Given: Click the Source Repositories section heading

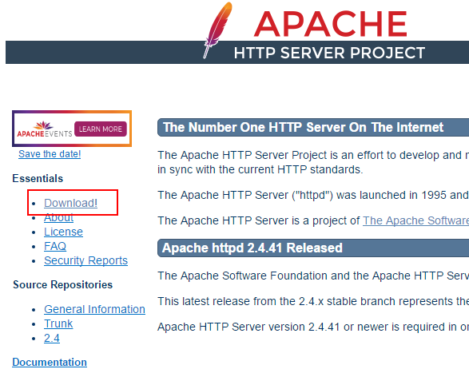Looking at the screenshot, I should click(x=63, y=284).
